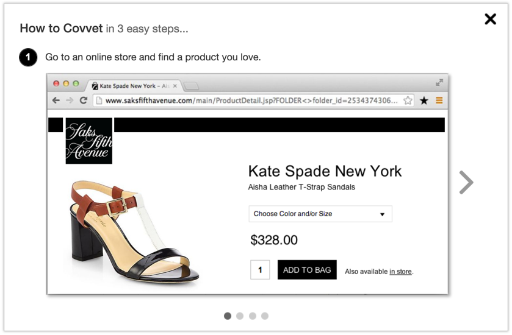
Task: Close the How to Covvet dialog
Action: 490,19
